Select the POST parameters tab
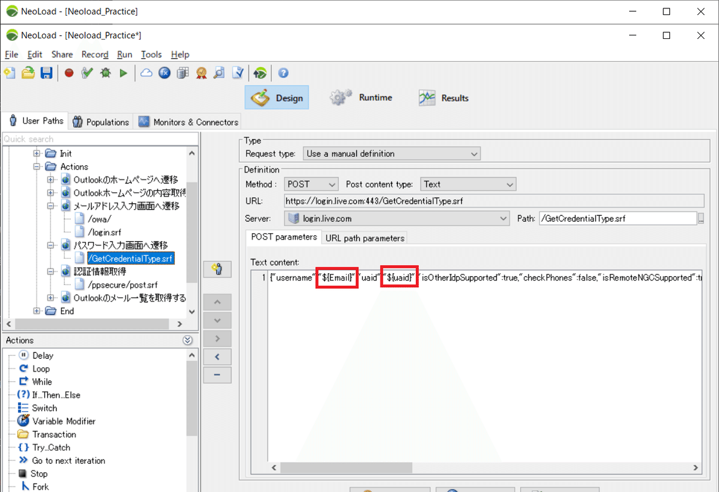The height and width of the screenshot is (492, 719). coord(284,237)
